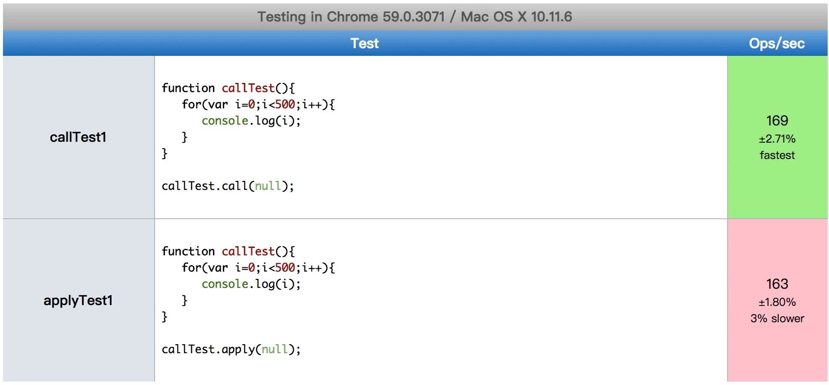
Task: Click the 169 ops/sec value
Action: click(777, 121)
